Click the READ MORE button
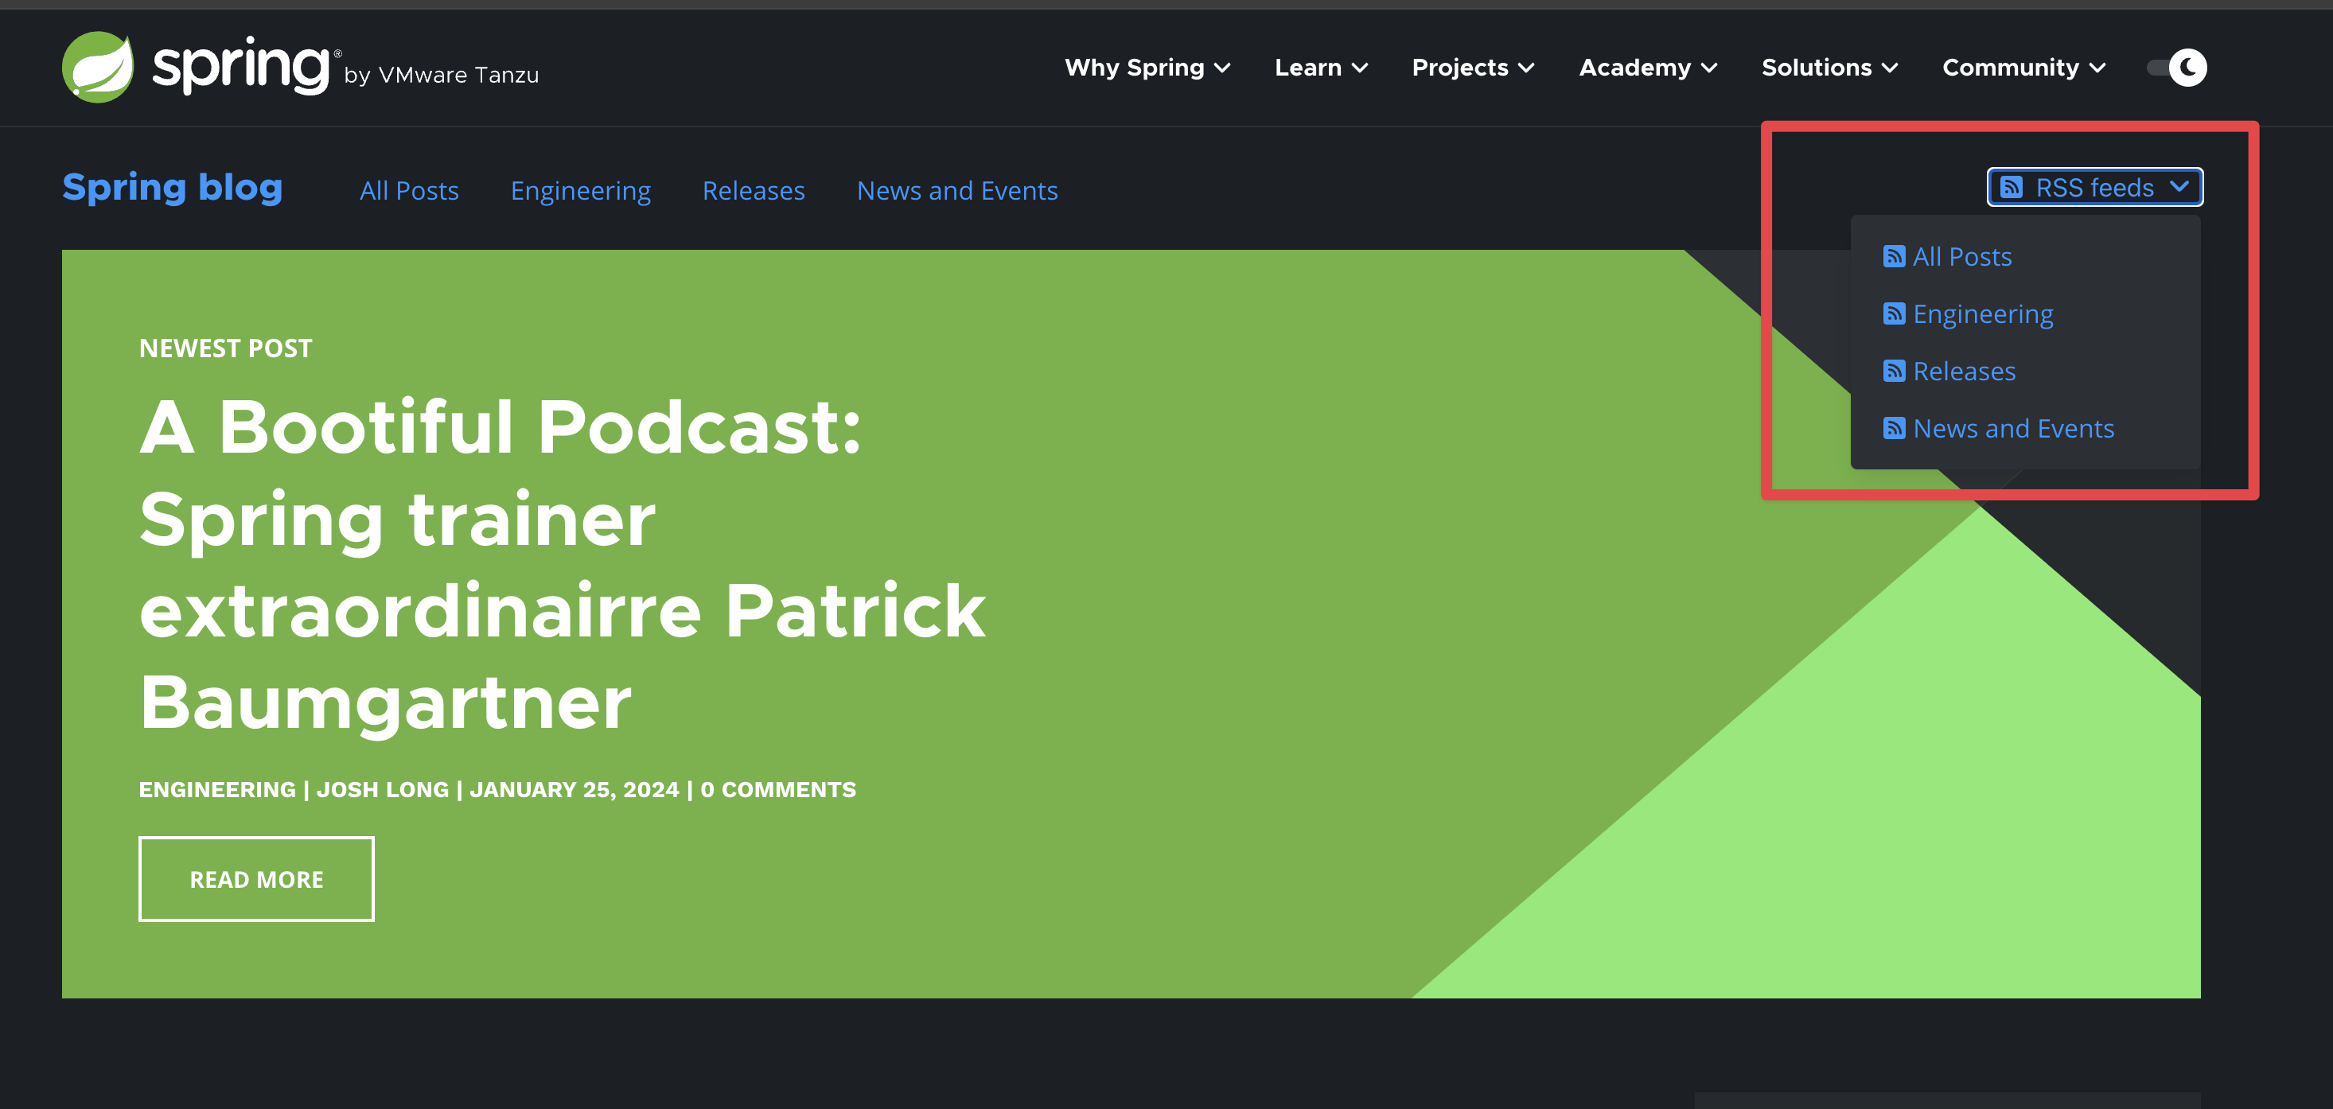The height and width of the screenshot is (1109, 2333). point(256,879)
